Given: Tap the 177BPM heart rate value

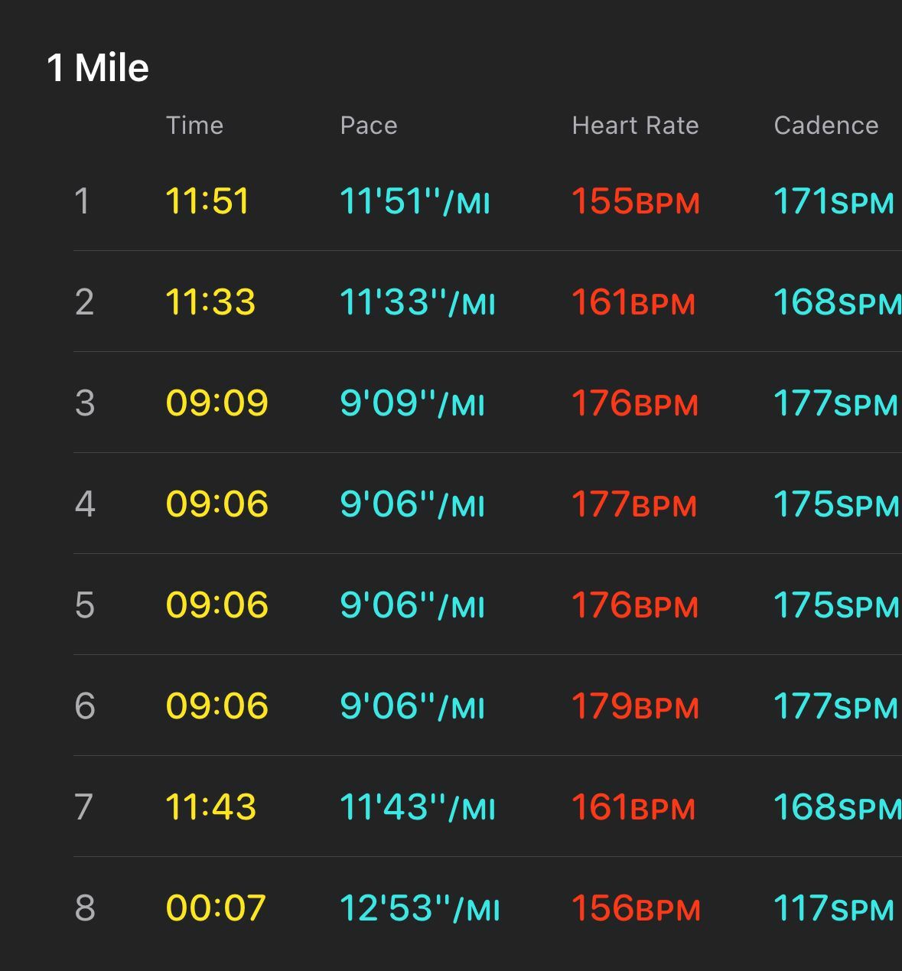Looking at the screenshot, I should pos(635,504).
